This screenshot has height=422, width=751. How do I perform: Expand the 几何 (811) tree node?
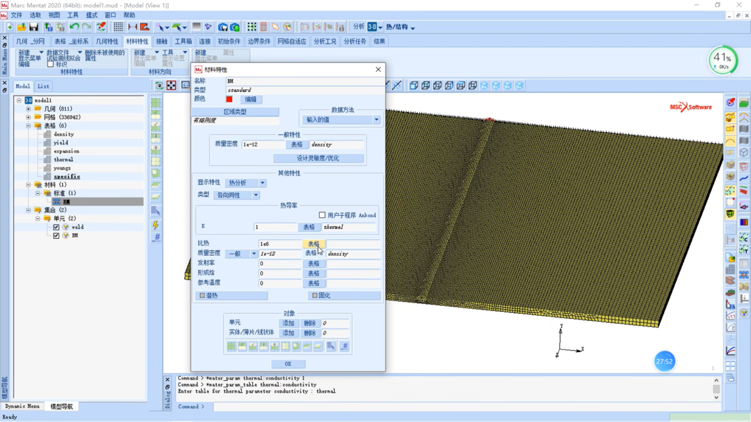coord(28,109)
